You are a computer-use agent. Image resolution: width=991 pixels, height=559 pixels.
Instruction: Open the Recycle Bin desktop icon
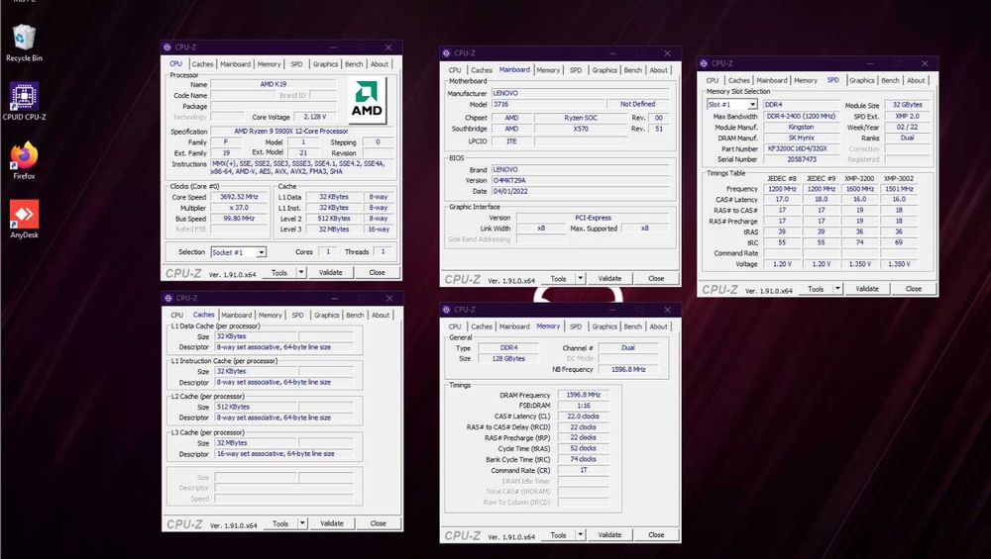coord(24,43)
